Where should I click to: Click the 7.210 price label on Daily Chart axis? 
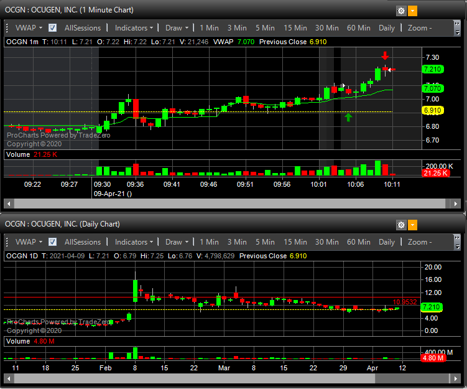click(x=432, y=307)
